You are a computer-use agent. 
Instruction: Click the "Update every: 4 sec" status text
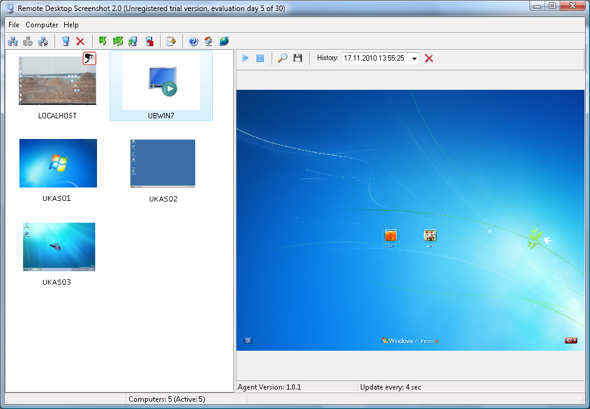391,387
